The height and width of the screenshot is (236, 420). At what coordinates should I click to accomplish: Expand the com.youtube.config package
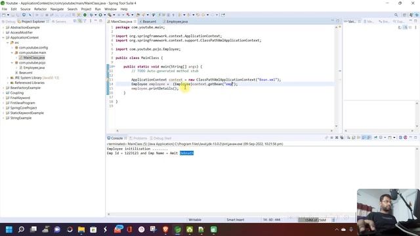tap(12, 48)
